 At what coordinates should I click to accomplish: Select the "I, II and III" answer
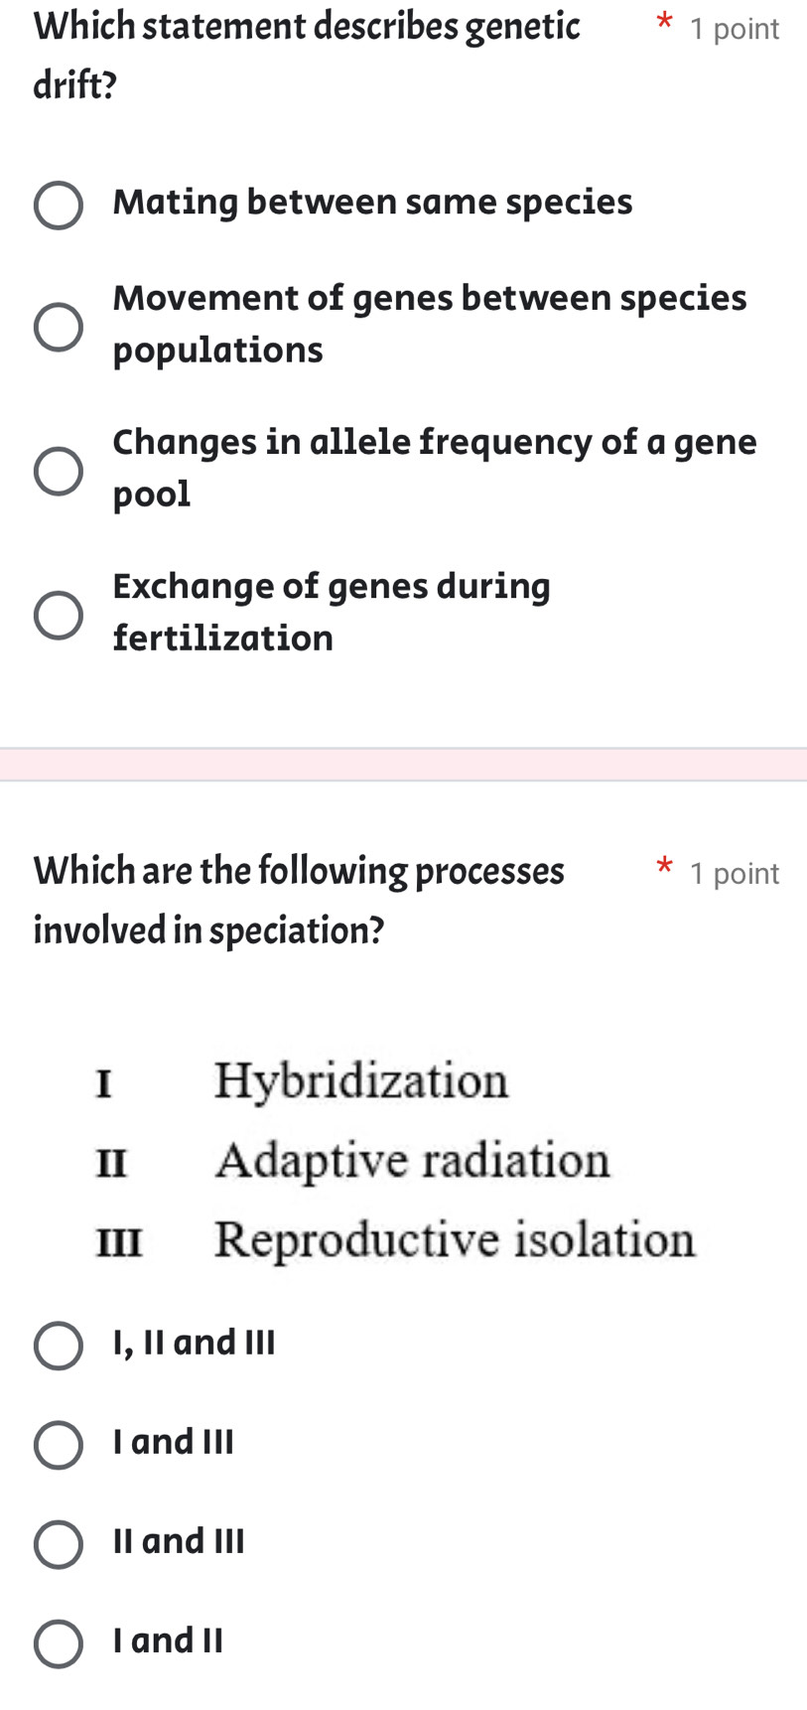pos(57,1346)
